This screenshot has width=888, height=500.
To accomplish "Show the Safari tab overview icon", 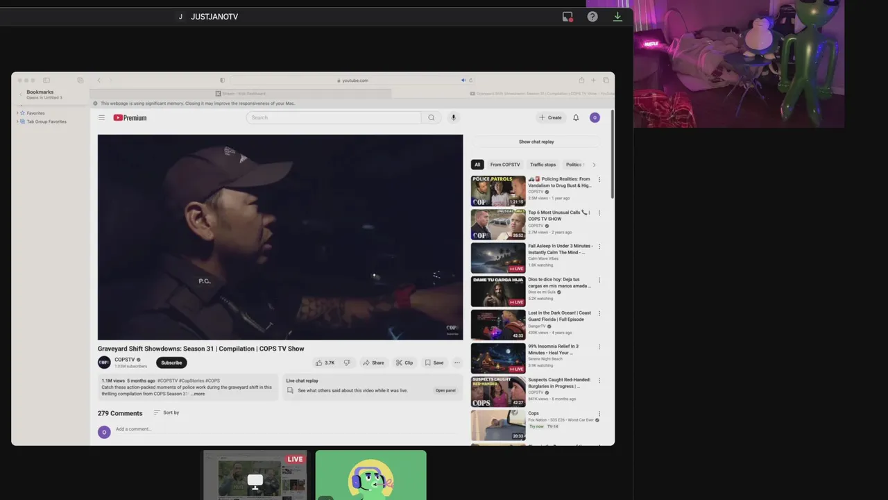I will point(606,80).
